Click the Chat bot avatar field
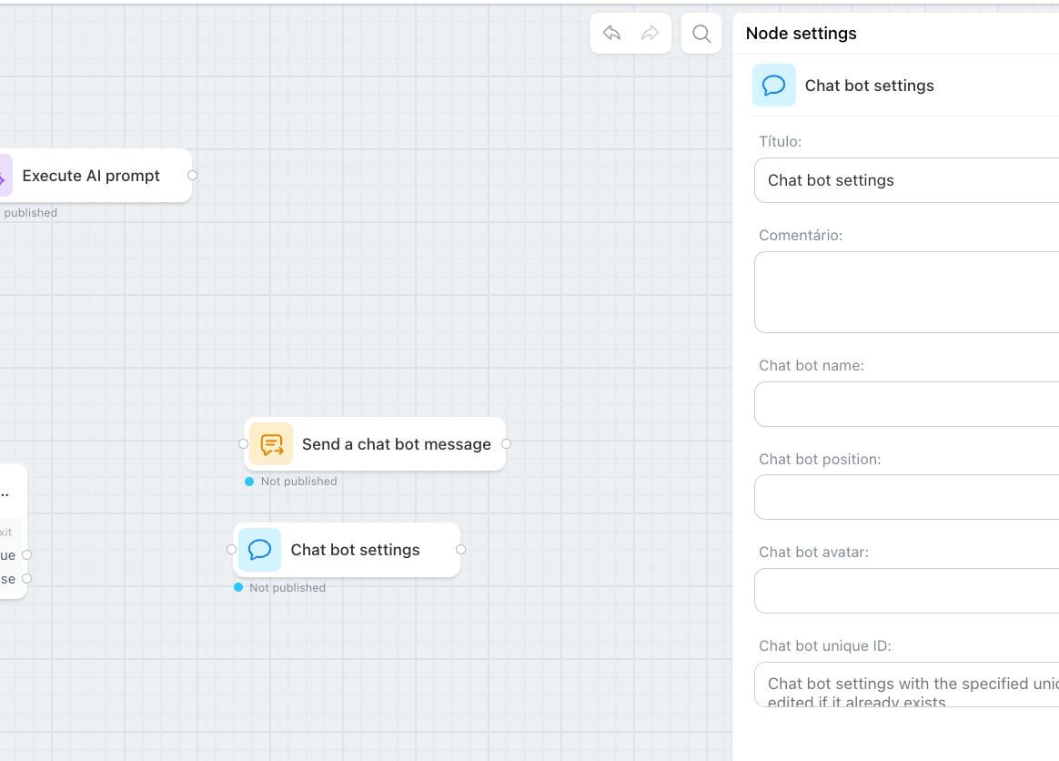This screenshot has width=1059, height=761. pos(906,591)
